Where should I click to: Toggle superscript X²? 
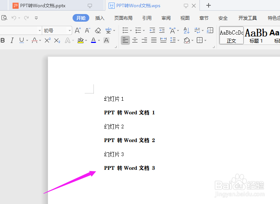click(47, 40)
